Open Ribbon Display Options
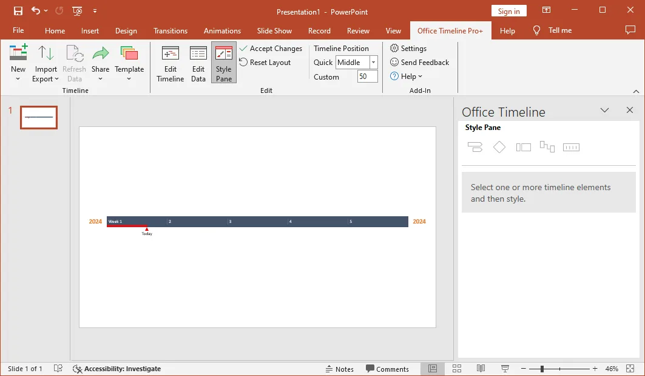The height and width of the screenshot is (376, 645). (546, 10)
